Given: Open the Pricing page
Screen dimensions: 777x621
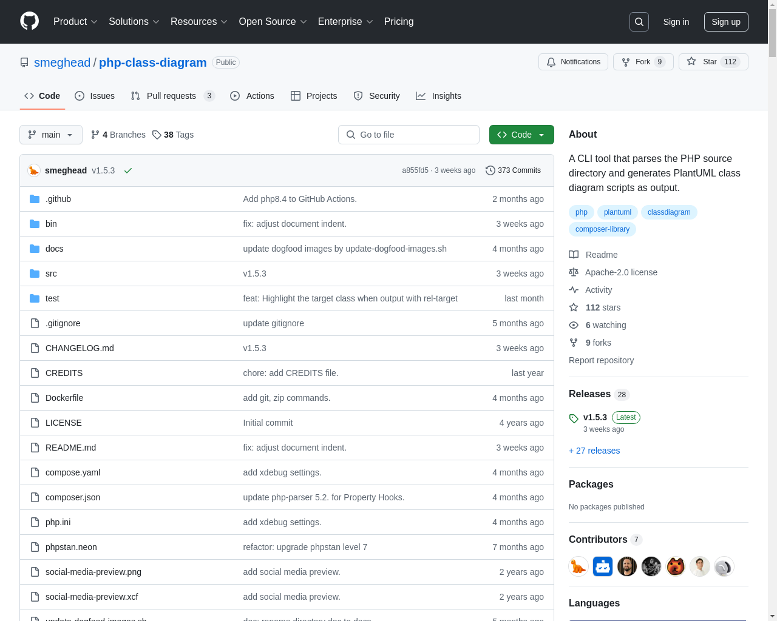Looking at the screenshot, I should point(399,22).
